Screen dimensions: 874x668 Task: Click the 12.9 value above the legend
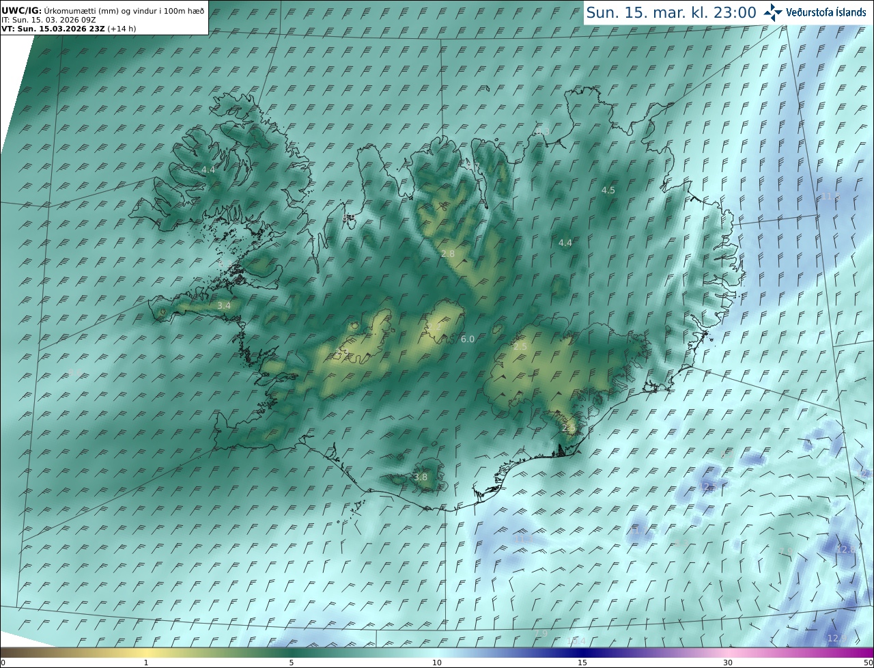point(836,638)
